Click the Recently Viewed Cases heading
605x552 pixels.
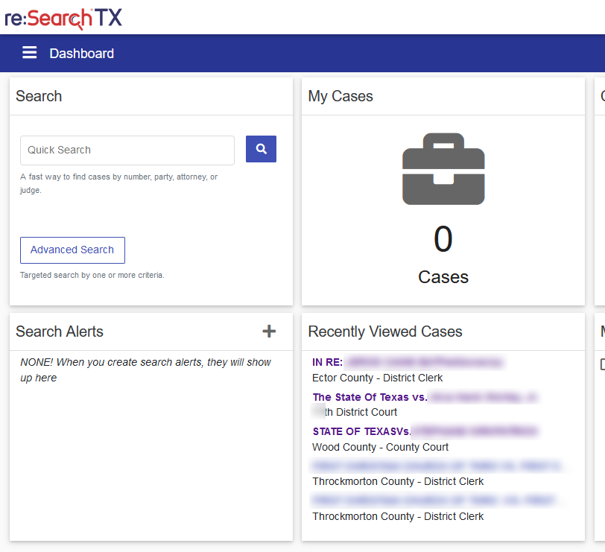click(385, 331)
